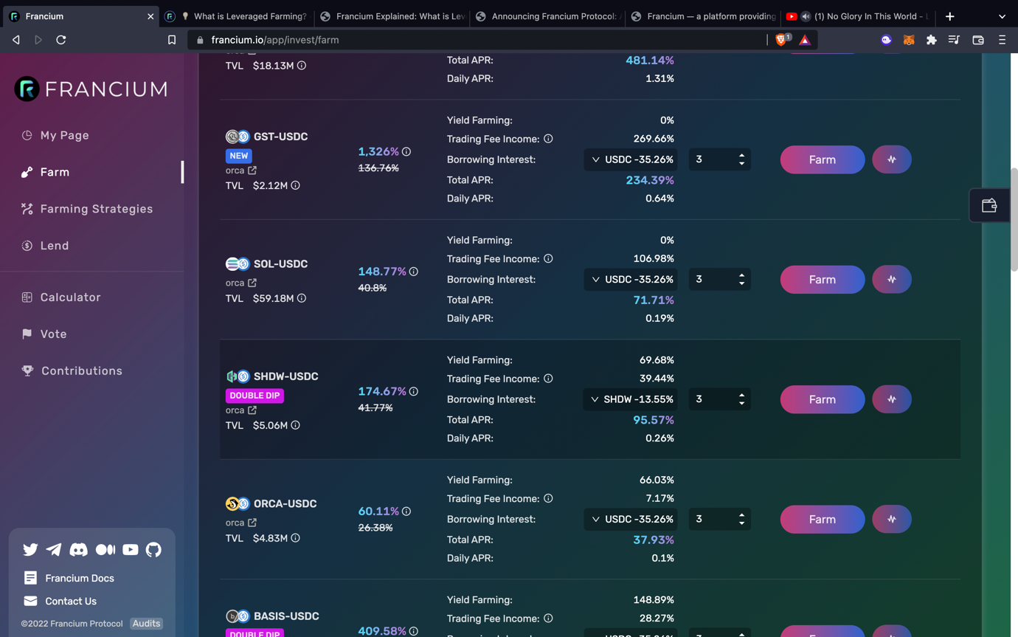
Task: Click Farm button for GST-USDC
Action: pyautogui.click(x=823, y=159)
